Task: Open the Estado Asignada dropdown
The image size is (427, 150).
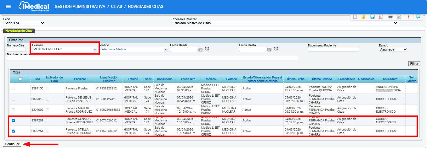Action: [393, 49]
